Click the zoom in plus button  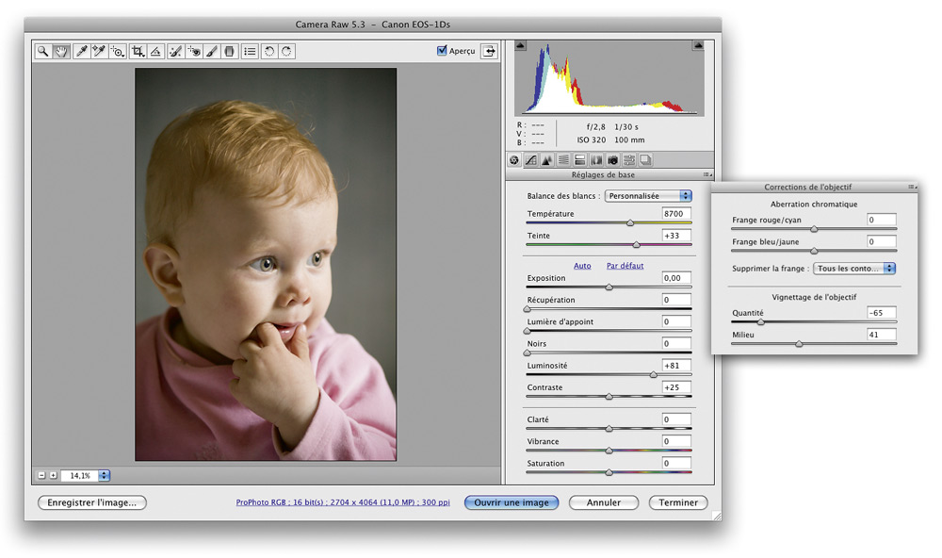[x=53, y=476]
